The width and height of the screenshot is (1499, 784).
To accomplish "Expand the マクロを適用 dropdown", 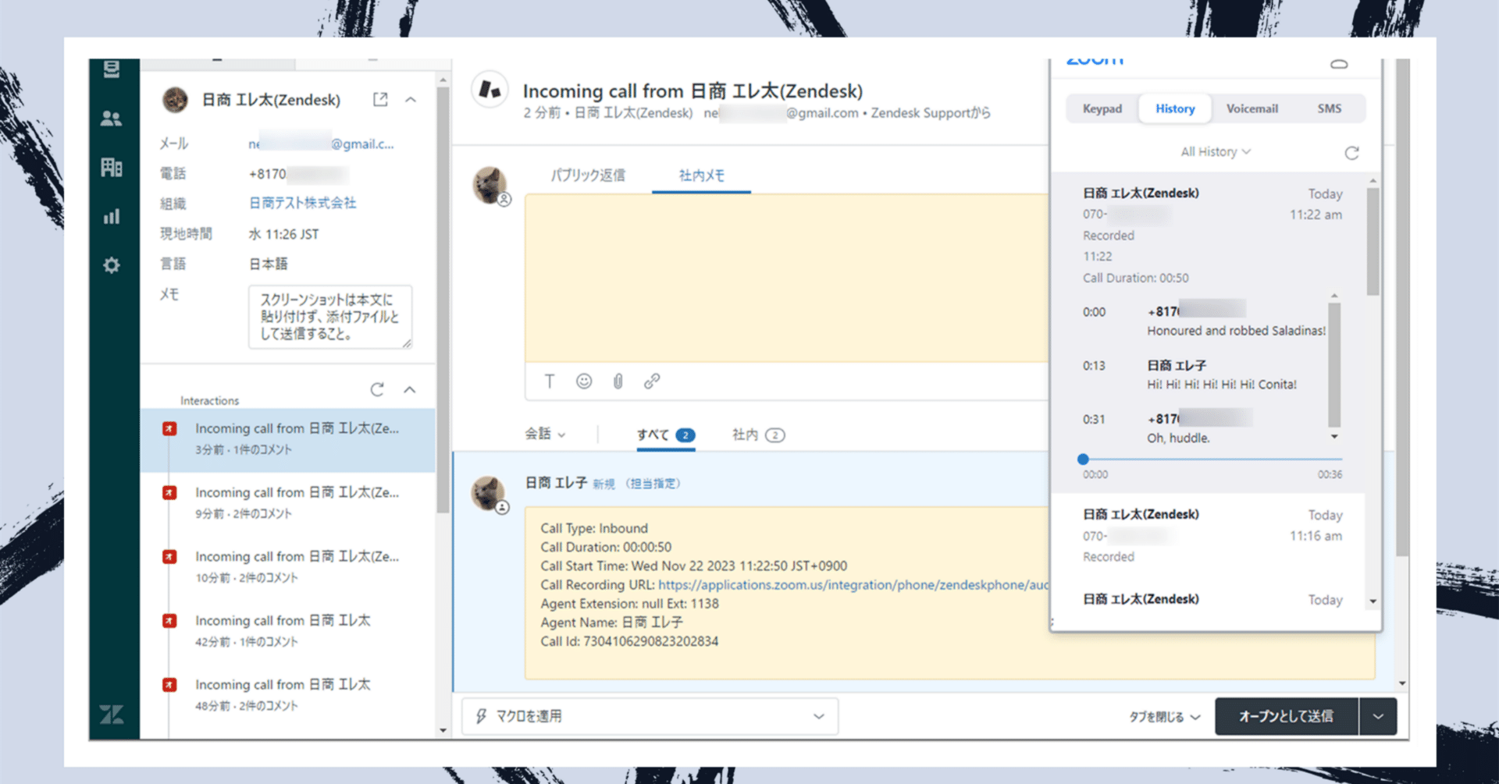I will [817, 716].
